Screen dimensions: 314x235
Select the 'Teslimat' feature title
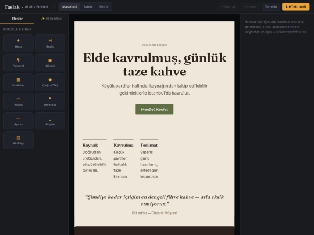(149, 145)
